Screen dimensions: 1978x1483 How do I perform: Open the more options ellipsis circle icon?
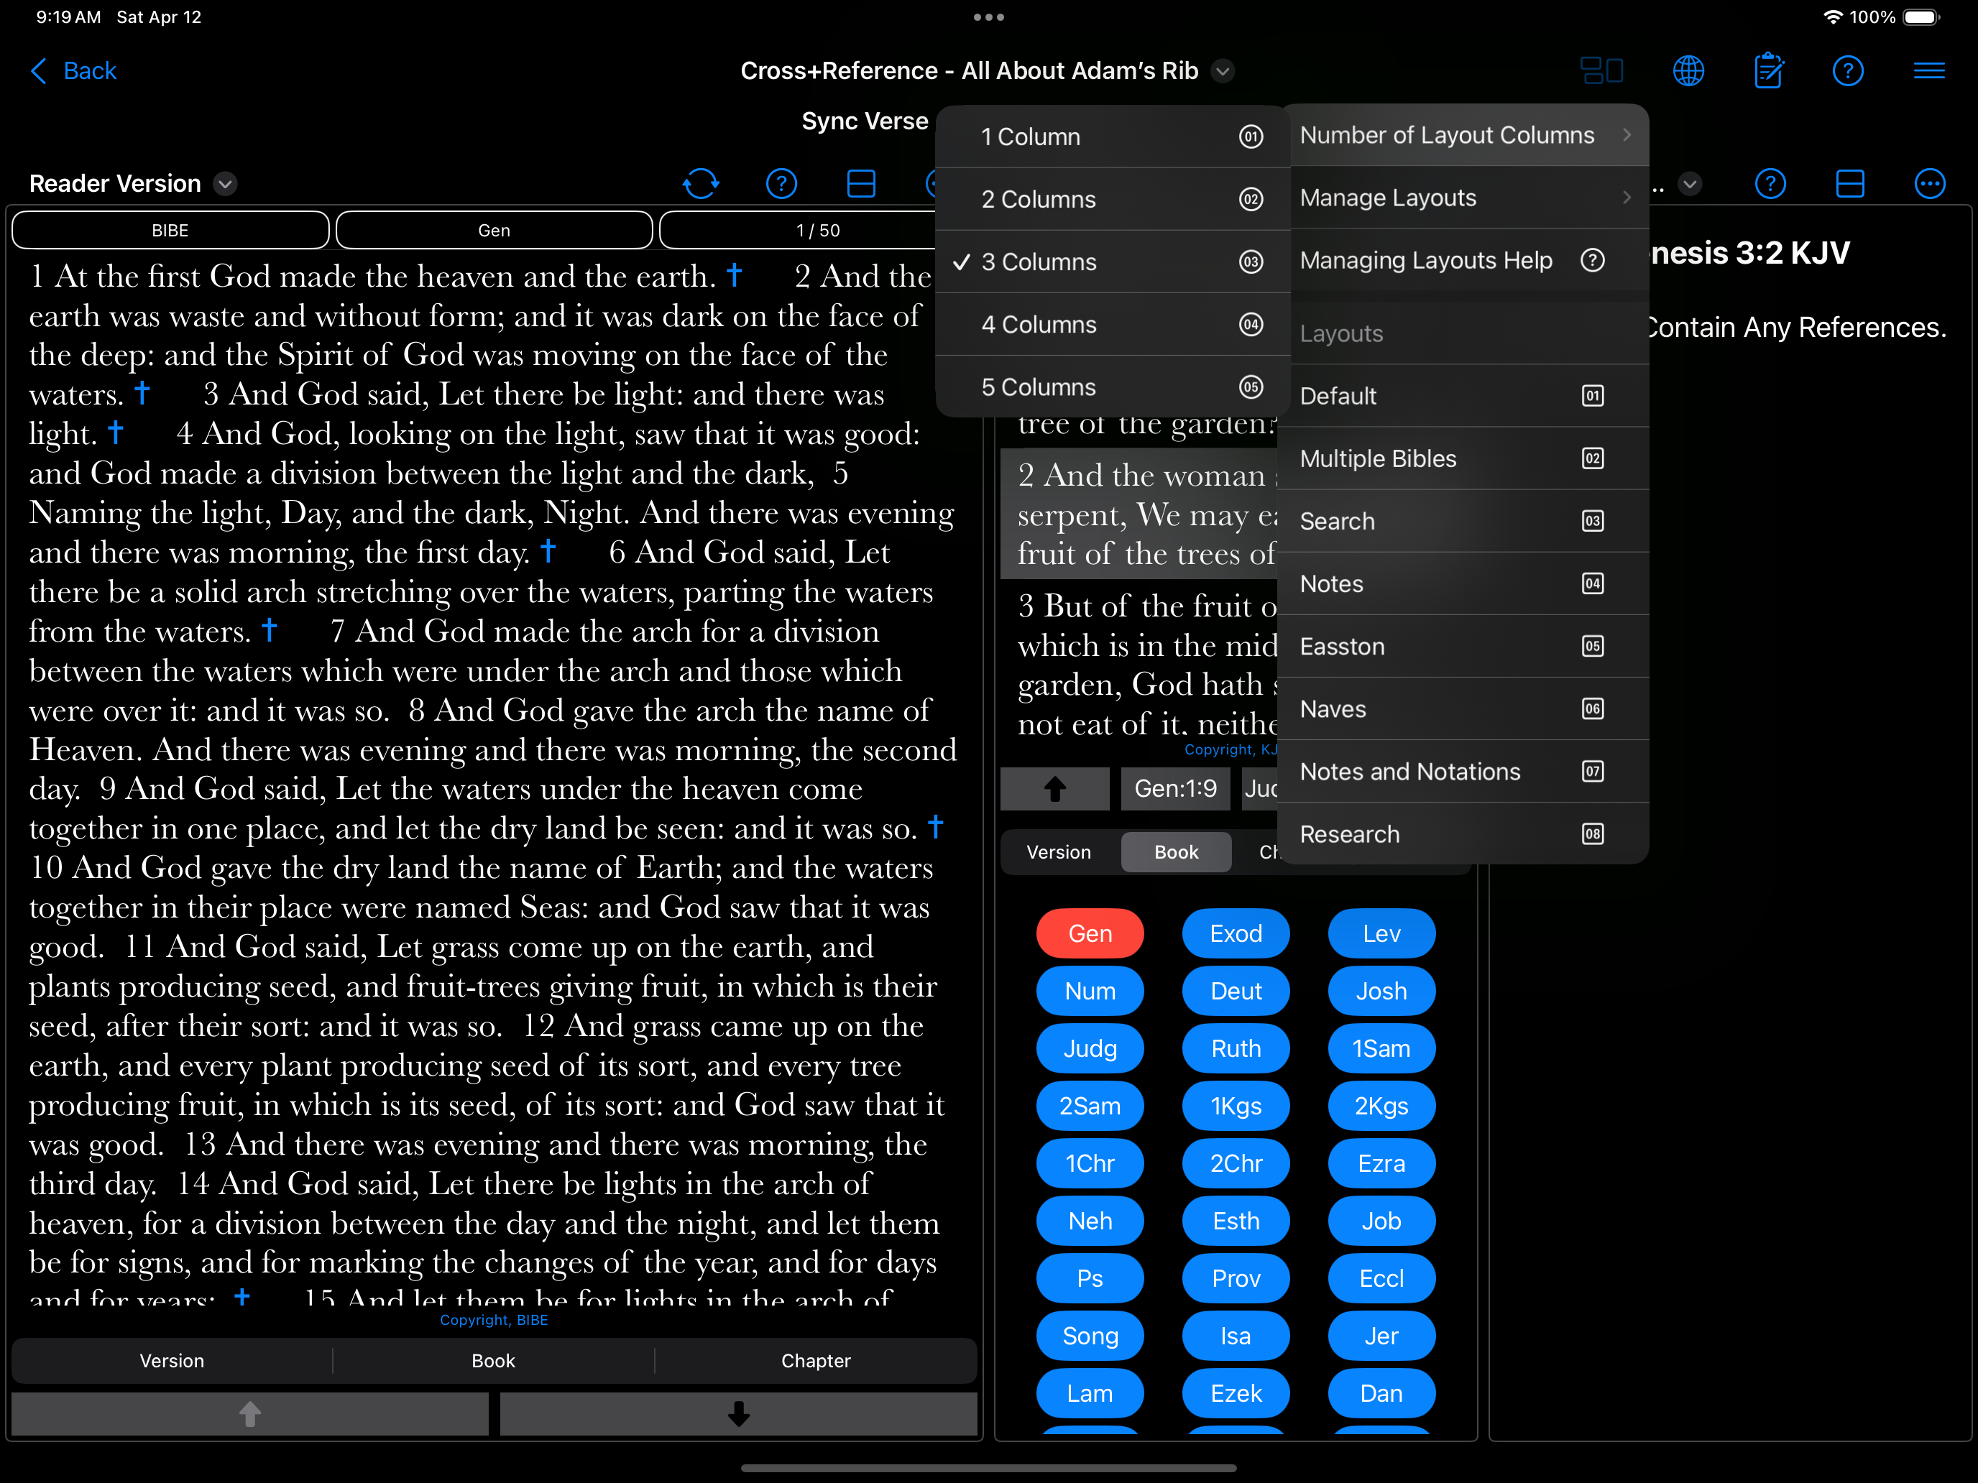(1930, 184)
